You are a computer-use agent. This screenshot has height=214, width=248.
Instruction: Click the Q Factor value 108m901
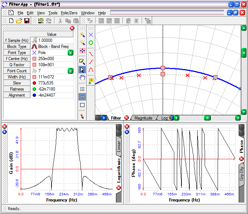pyautogui.click(x=46, y=65)
